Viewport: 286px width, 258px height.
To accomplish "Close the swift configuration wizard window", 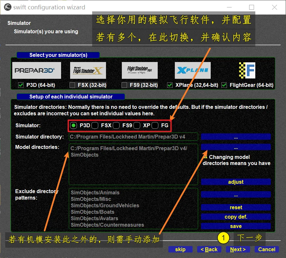I will [274, 7].
